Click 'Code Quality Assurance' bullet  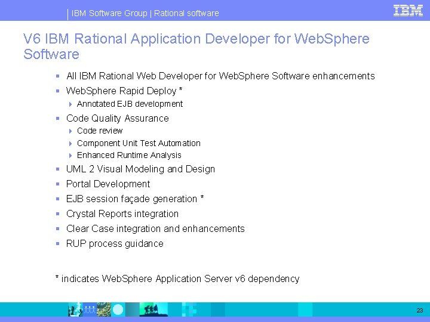coord(118,118)
